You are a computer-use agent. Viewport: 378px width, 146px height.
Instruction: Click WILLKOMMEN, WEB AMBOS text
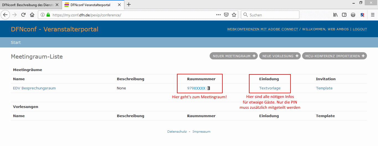(x=325, y=29)
